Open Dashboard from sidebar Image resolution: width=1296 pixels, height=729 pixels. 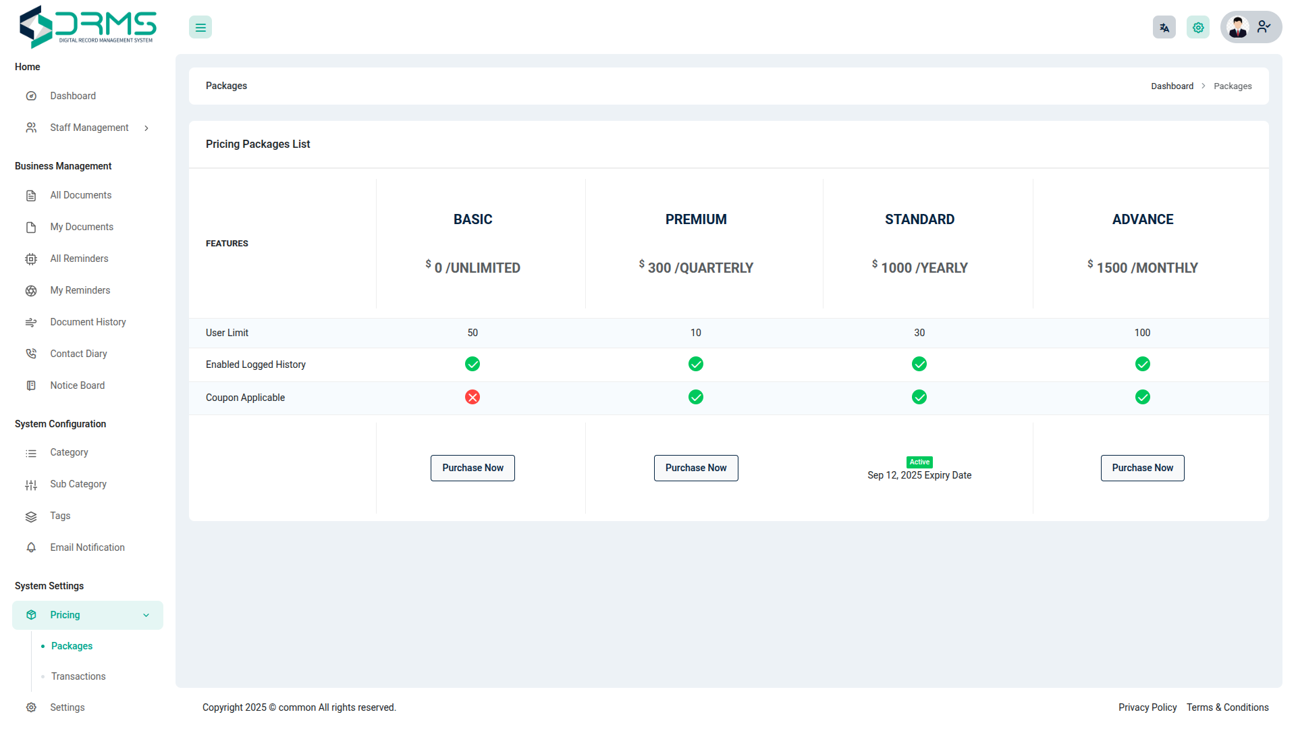point(73,96)
